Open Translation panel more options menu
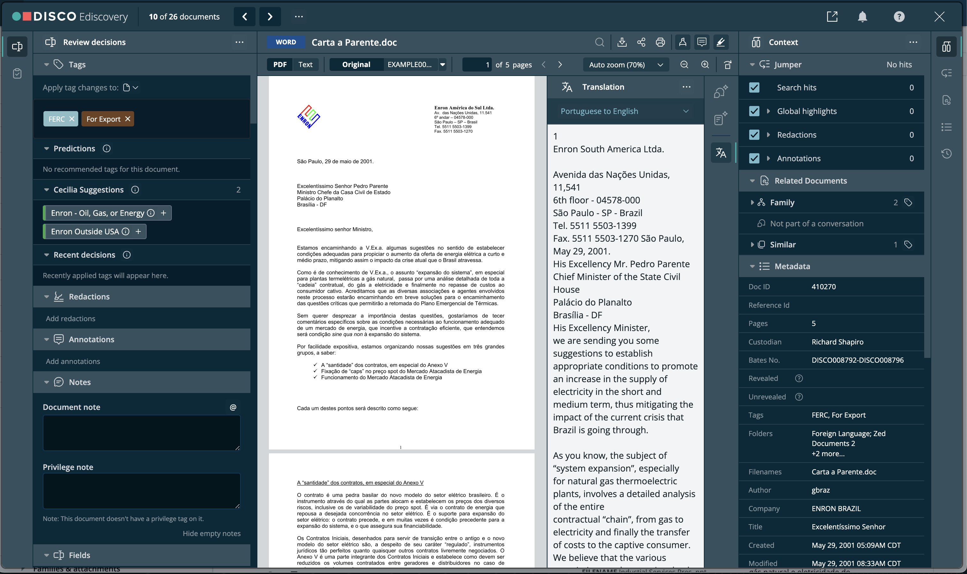Image resolution: width=967 pixels, height=574 pixels. click(686, 87)
